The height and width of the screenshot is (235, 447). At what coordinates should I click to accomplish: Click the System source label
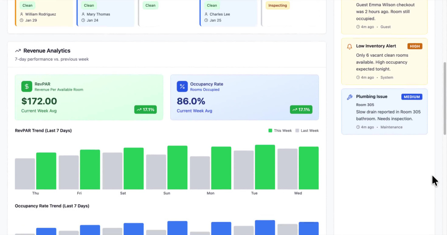click(387, 77)
